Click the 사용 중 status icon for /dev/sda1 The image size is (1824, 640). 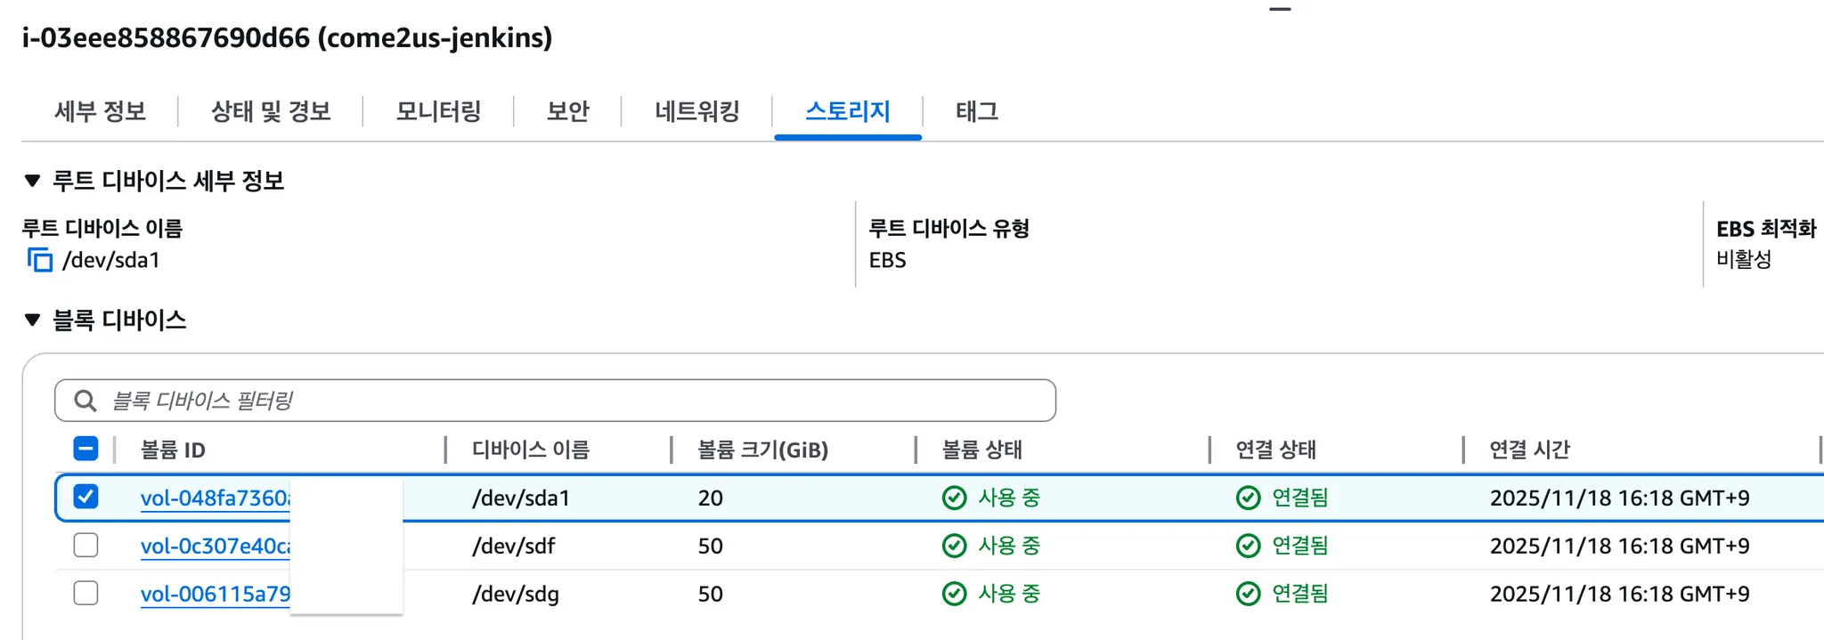[954, 498]
